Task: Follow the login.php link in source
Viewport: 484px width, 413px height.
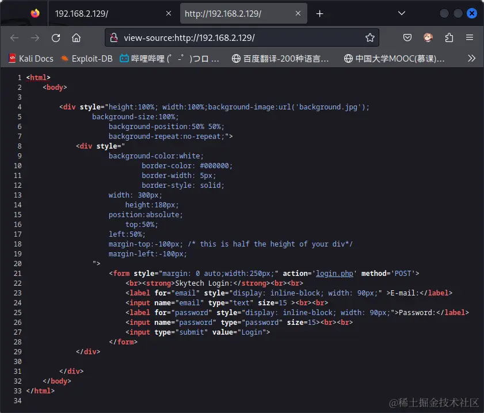Action: click(334, 274)
